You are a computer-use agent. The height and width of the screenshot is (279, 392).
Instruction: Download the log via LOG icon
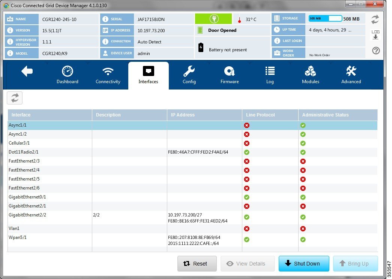tap(375, 35)
